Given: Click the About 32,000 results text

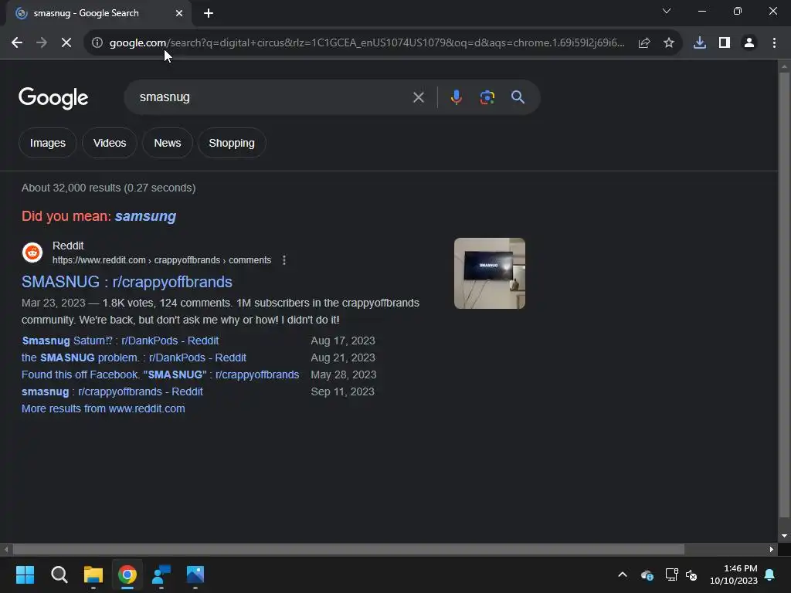Looking at the screenshot, I should click(108, 188).
